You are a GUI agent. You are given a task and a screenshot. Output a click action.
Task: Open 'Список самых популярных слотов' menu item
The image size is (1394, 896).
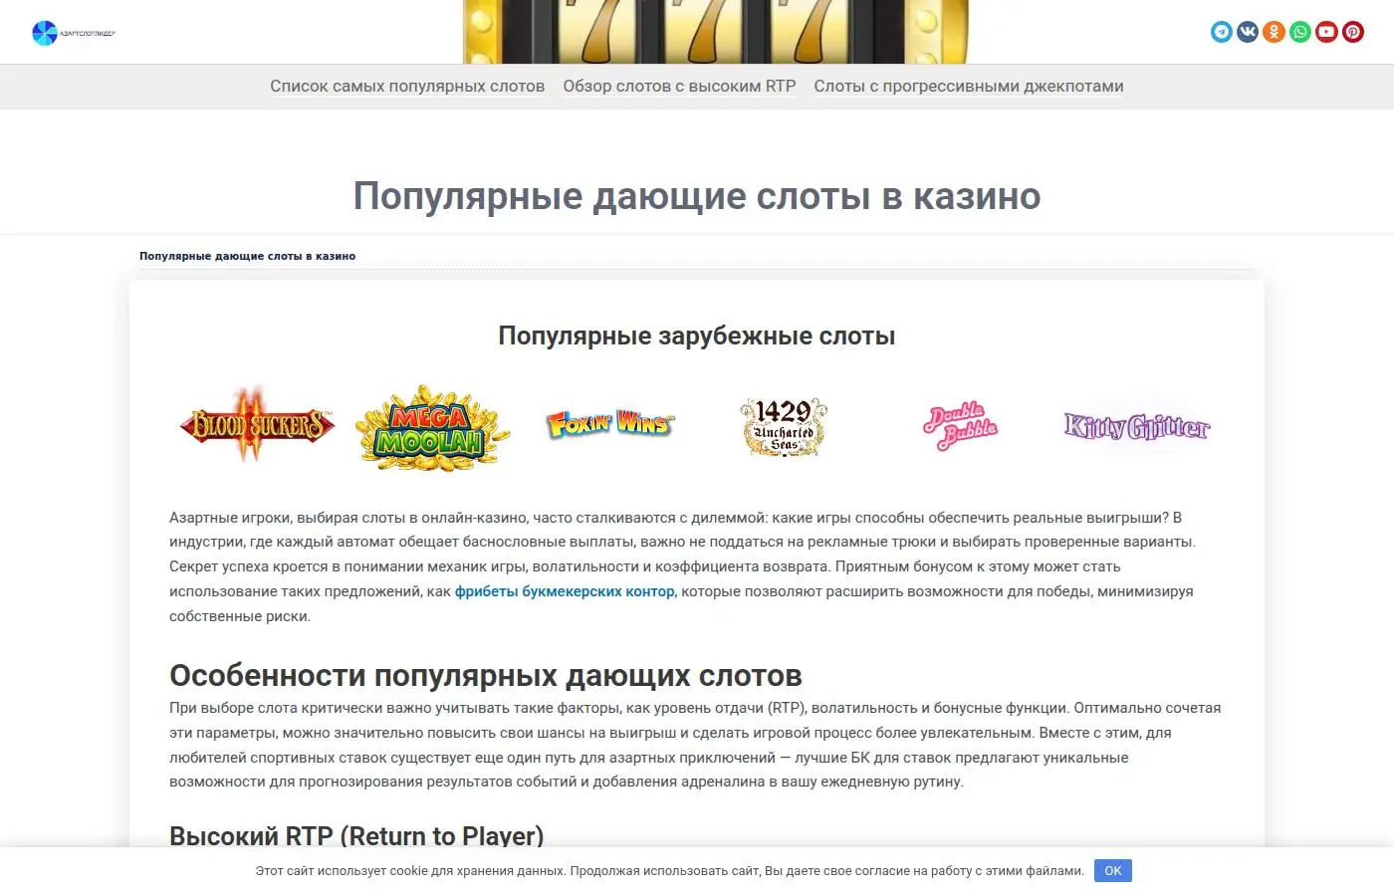pos(407,87)
